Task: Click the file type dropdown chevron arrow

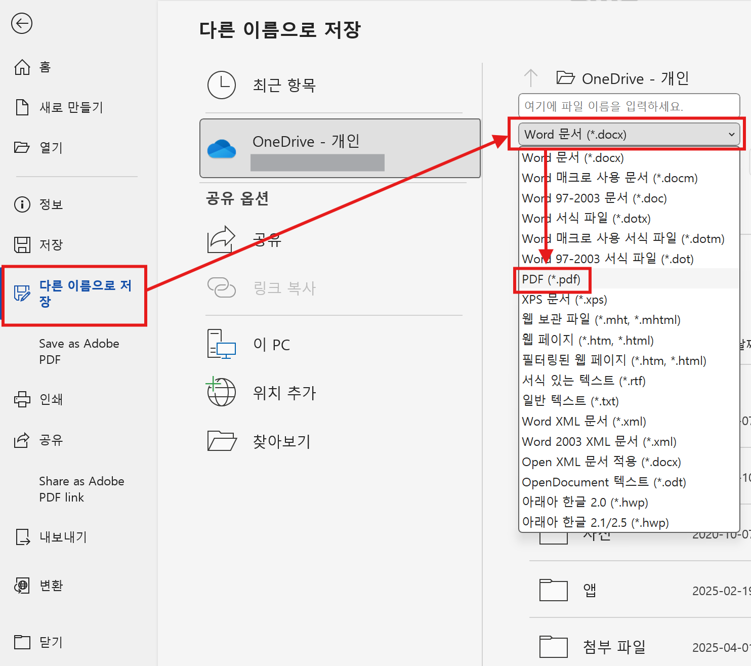Action: pos(731,135)
